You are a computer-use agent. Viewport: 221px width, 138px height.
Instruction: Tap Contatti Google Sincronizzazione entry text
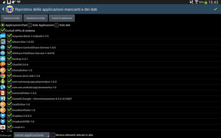(x=42, y=99)
